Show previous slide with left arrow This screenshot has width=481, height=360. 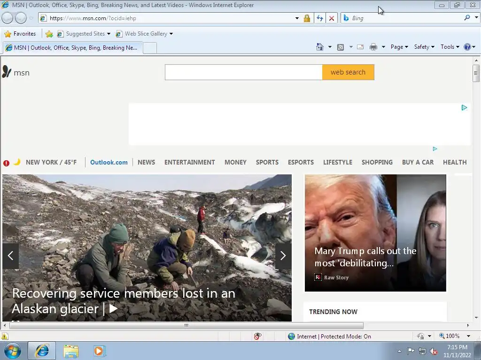[10, 255]
